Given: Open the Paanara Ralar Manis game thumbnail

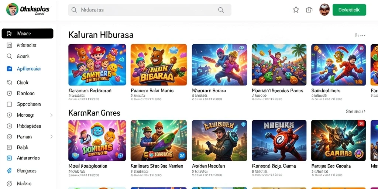Looking at the screenshot, I should pos(159,65).
